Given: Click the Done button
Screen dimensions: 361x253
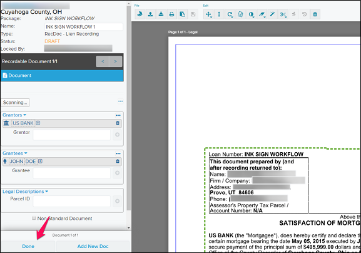Looking at the screenshot, I should click(28, 246).
